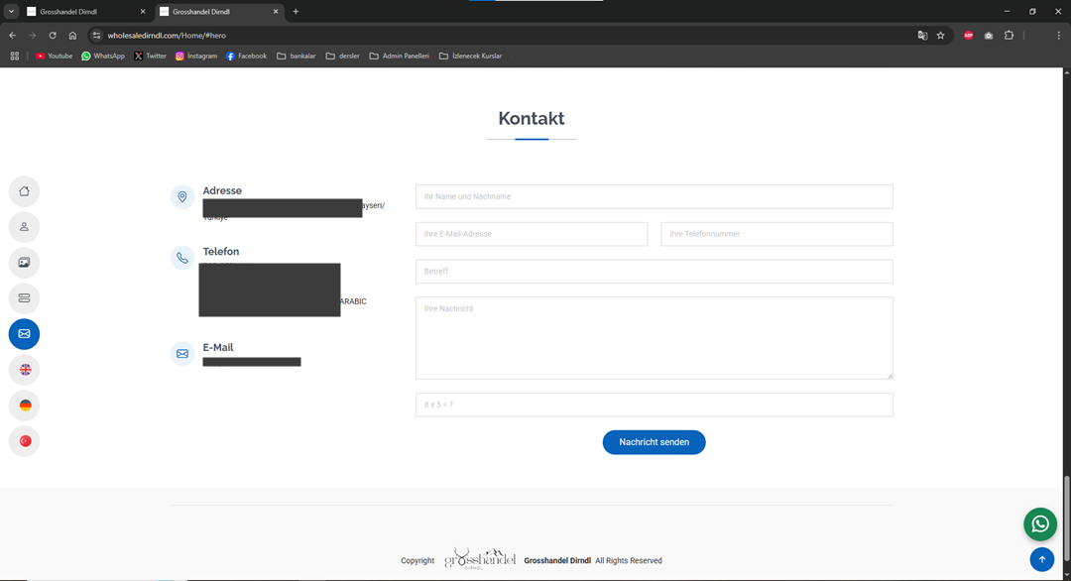Select the image gallery sidebar icon
The height and width of the screenshot is (581, 1071).
(24, 263)
